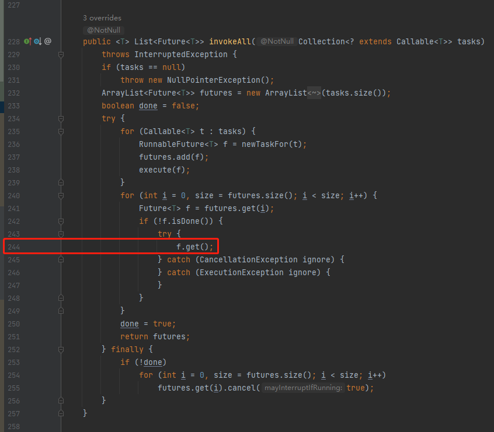Click the implements-method gutter icon on line 228
This screenshot has height=432, width=494.
point(27,41)
